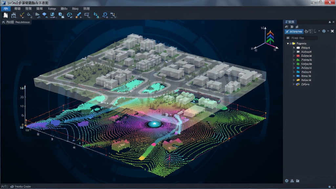Select the viewport tab above the 3D scene
336x189 pixels.
click(x=16, y=22)
